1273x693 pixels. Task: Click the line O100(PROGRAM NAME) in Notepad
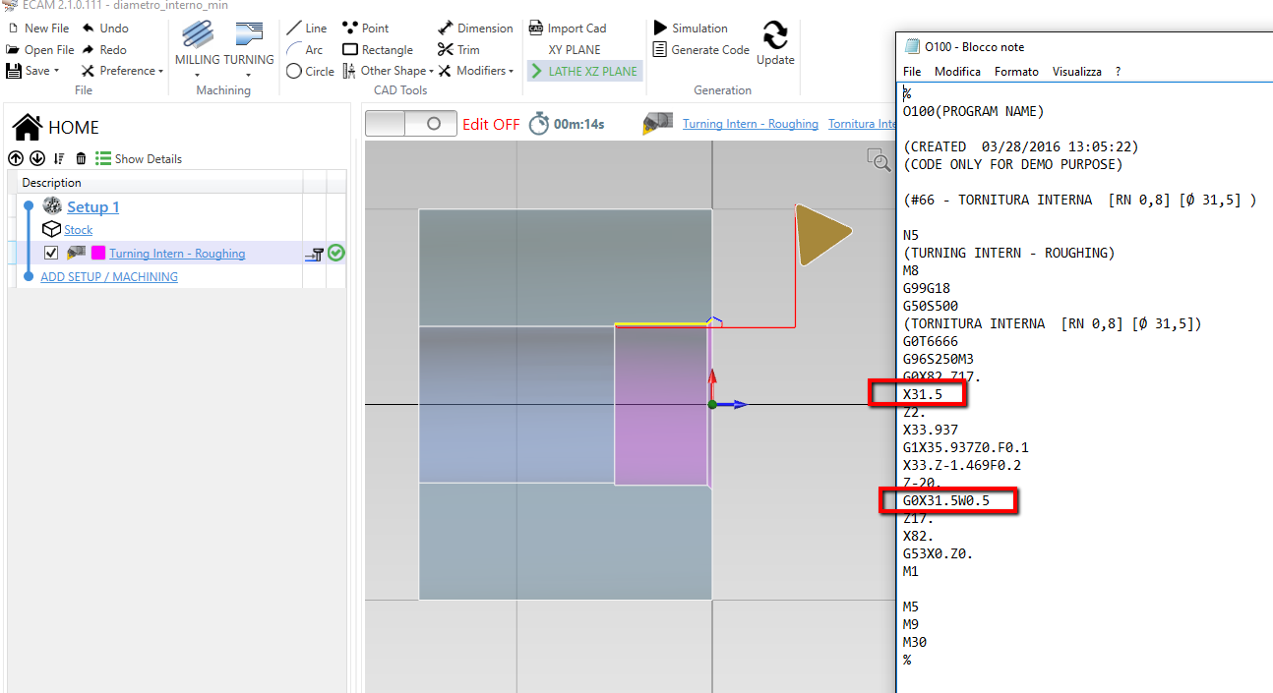tap(974, 111)
